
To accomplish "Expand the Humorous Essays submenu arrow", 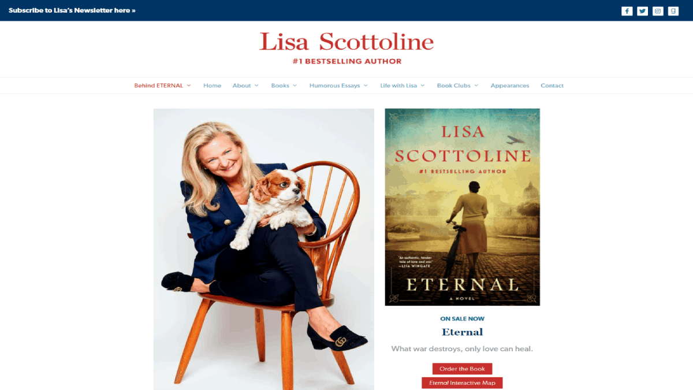I will (x=366, y=86).
